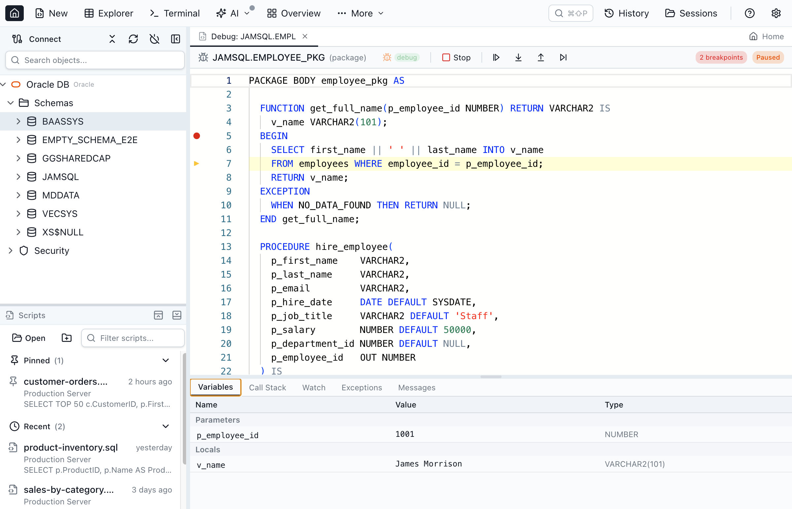Open the Terminal from the top toolbar
This screenshot has height=509, width=792.
point(174,13)
